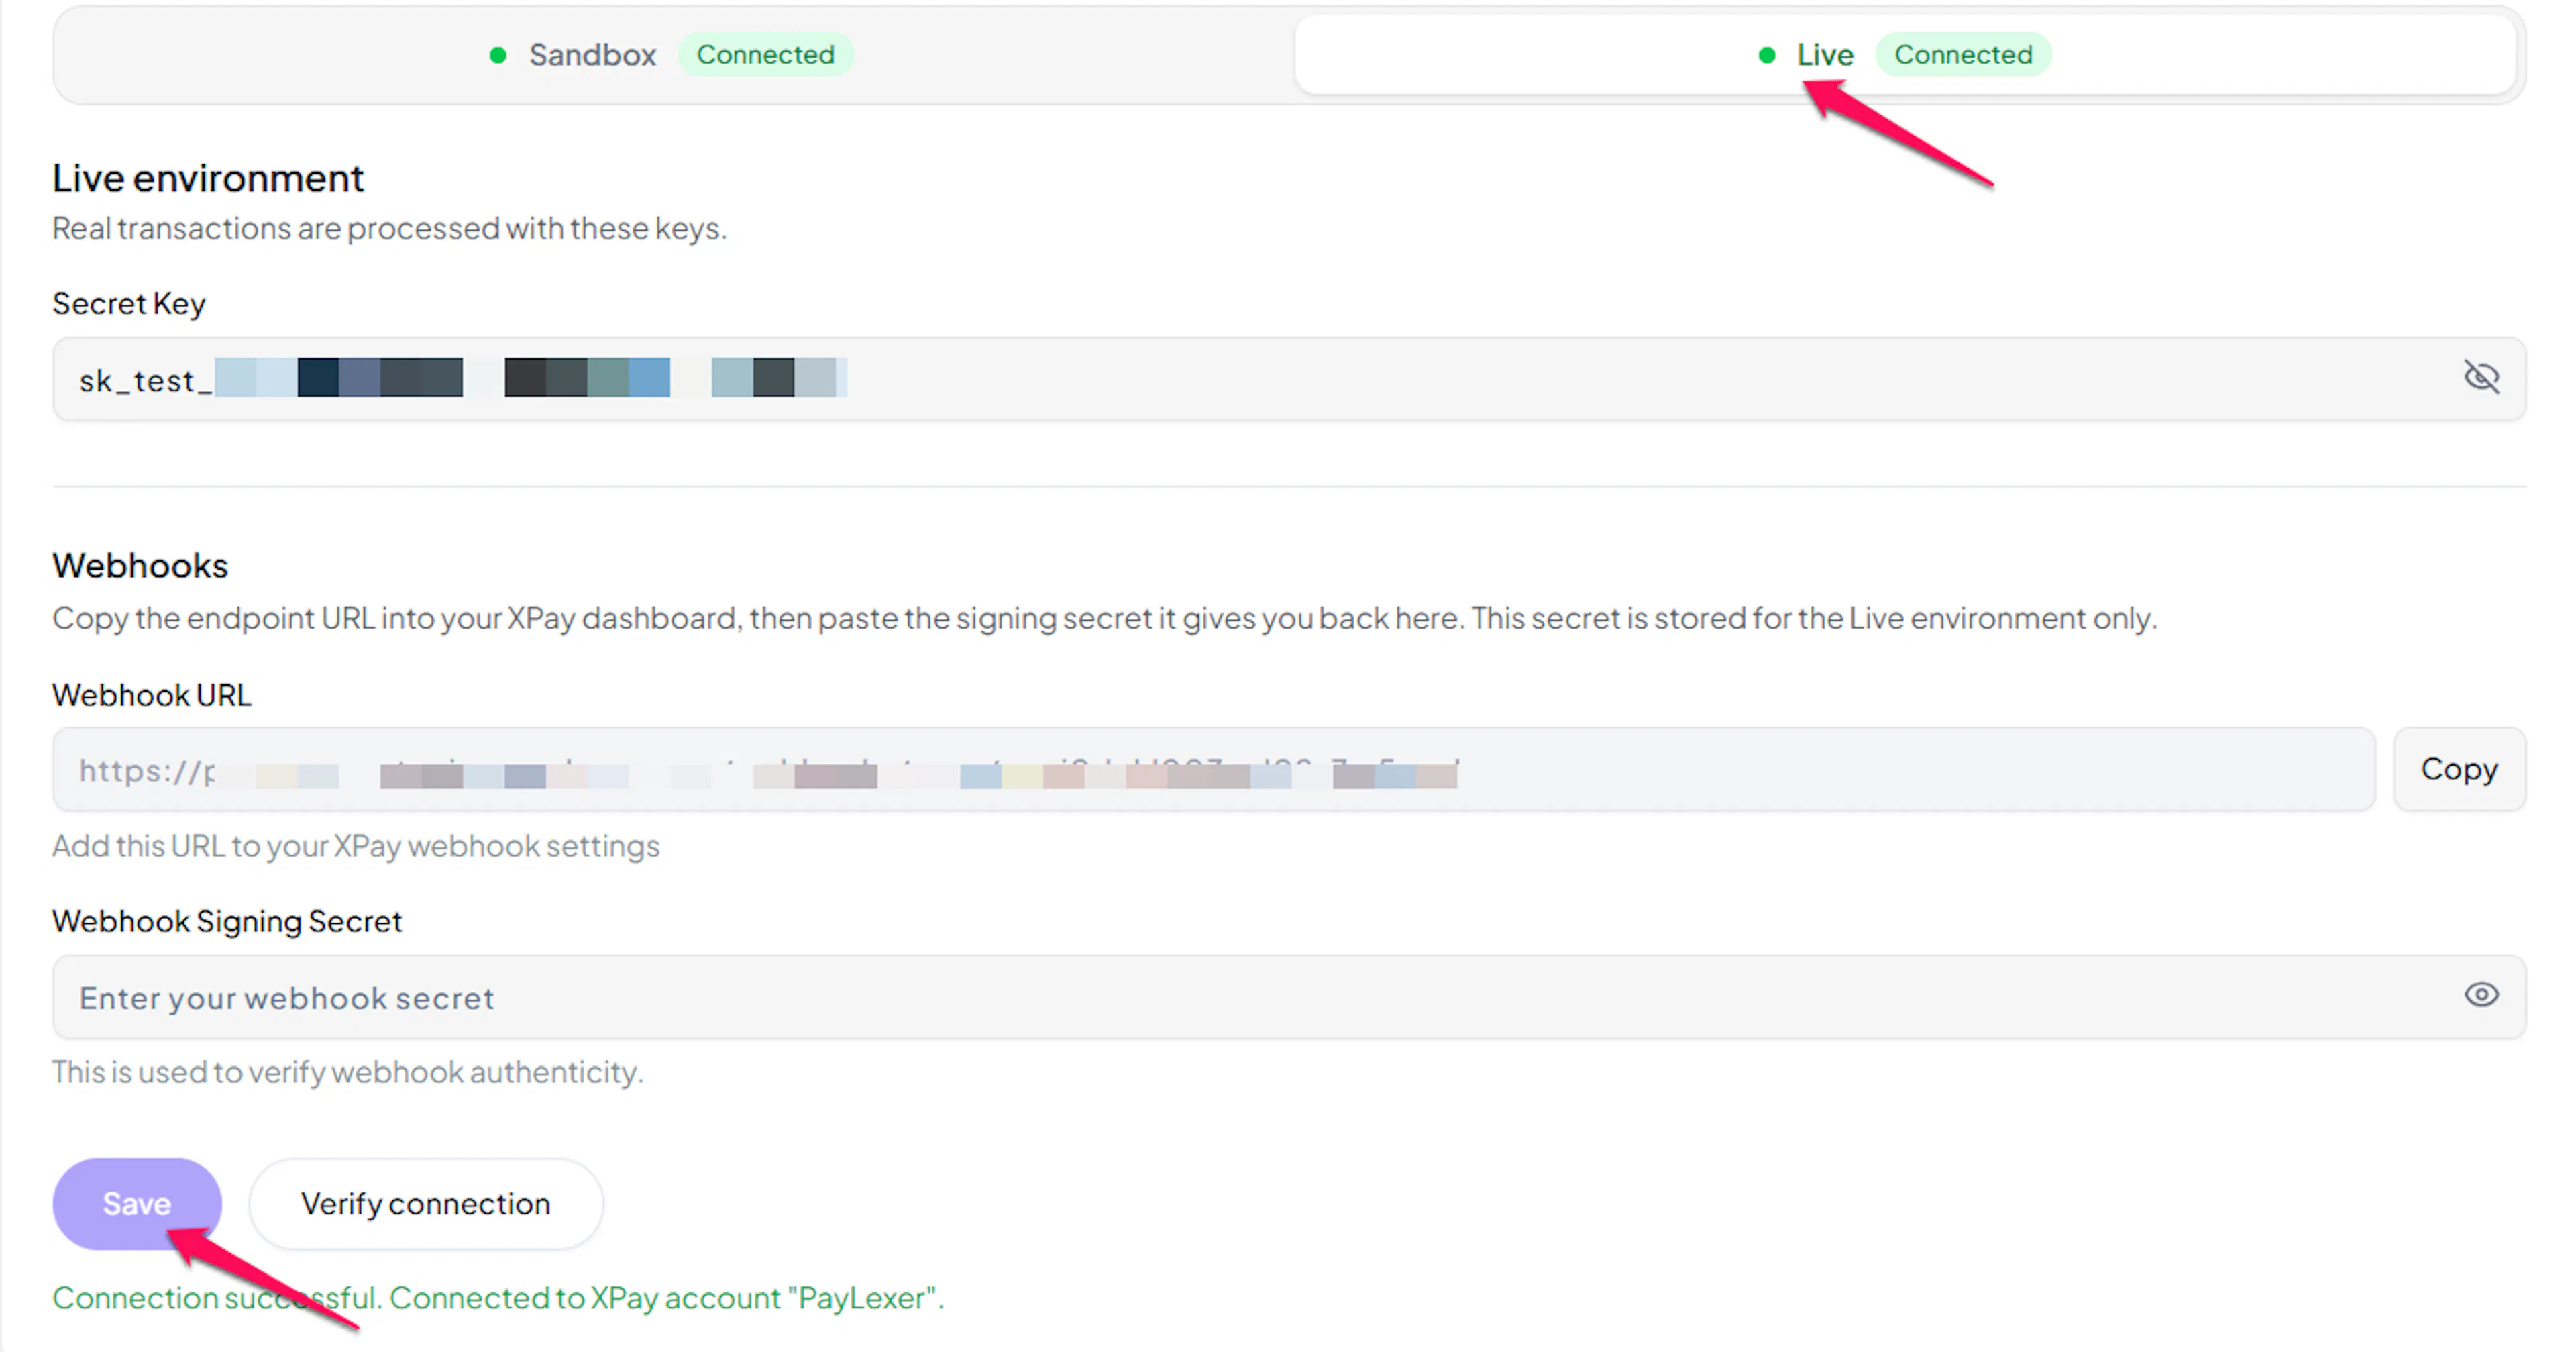Click the Webhook URL label
Viewport: 2576px width, 1352px height.
(152, 694)
